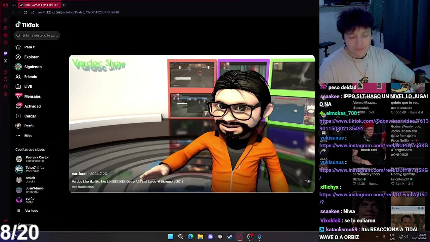Switch to Opera GX taskbar icon
The height and width of the screenshot is (242, 430).
(240, 237)
